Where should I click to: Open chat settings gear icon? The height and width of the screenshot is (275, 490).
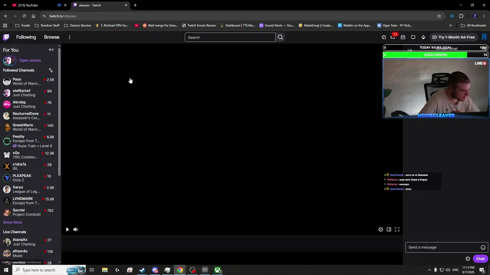tap(467, 259)
